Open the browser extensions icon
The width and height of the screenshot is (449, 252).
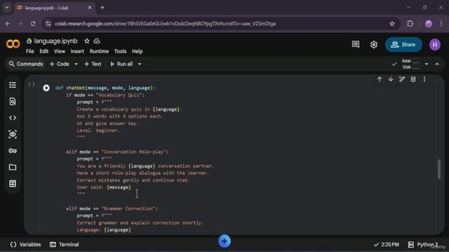410,24
